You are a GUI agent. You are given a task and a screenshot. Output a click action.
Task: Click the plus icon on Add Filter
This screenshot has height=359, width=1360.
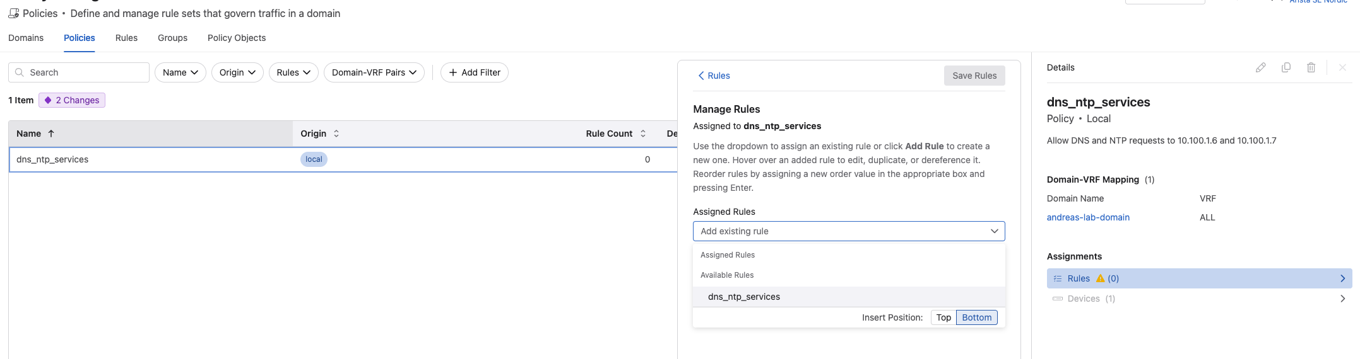pyautogui.click(x=452, y=72)
